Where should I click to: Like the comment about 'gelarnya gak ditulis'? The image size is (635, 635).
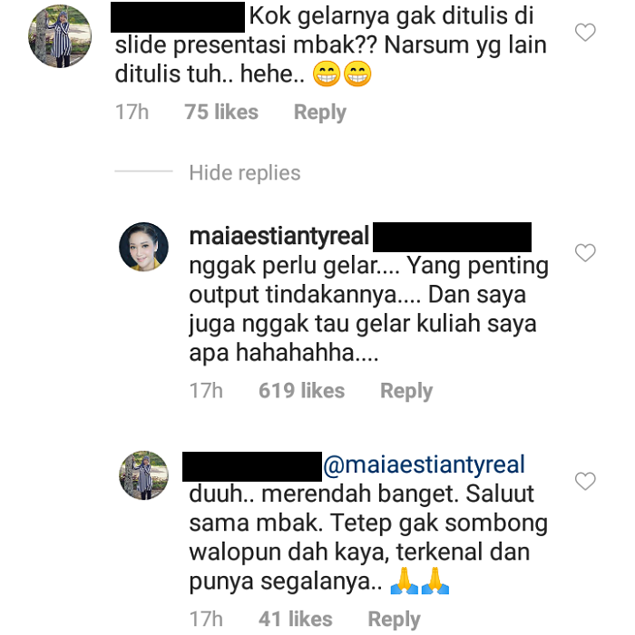pyautogui.click(x=585, y=33)
